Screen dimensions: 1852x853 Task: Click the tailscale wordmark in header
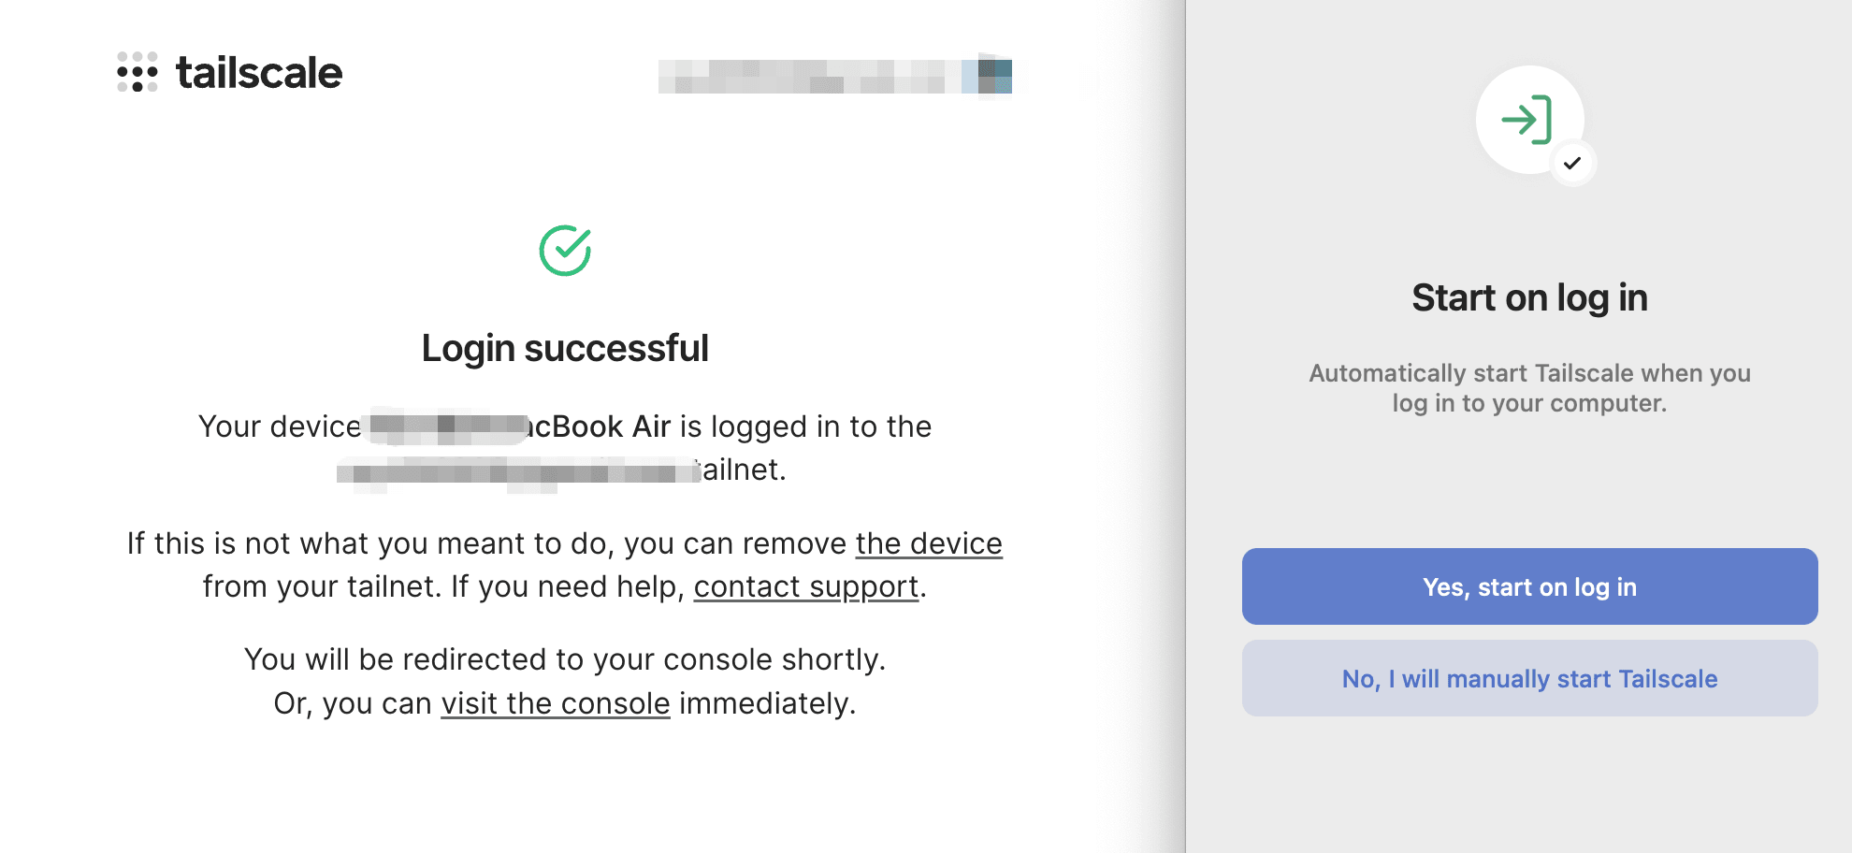point(259,73)
